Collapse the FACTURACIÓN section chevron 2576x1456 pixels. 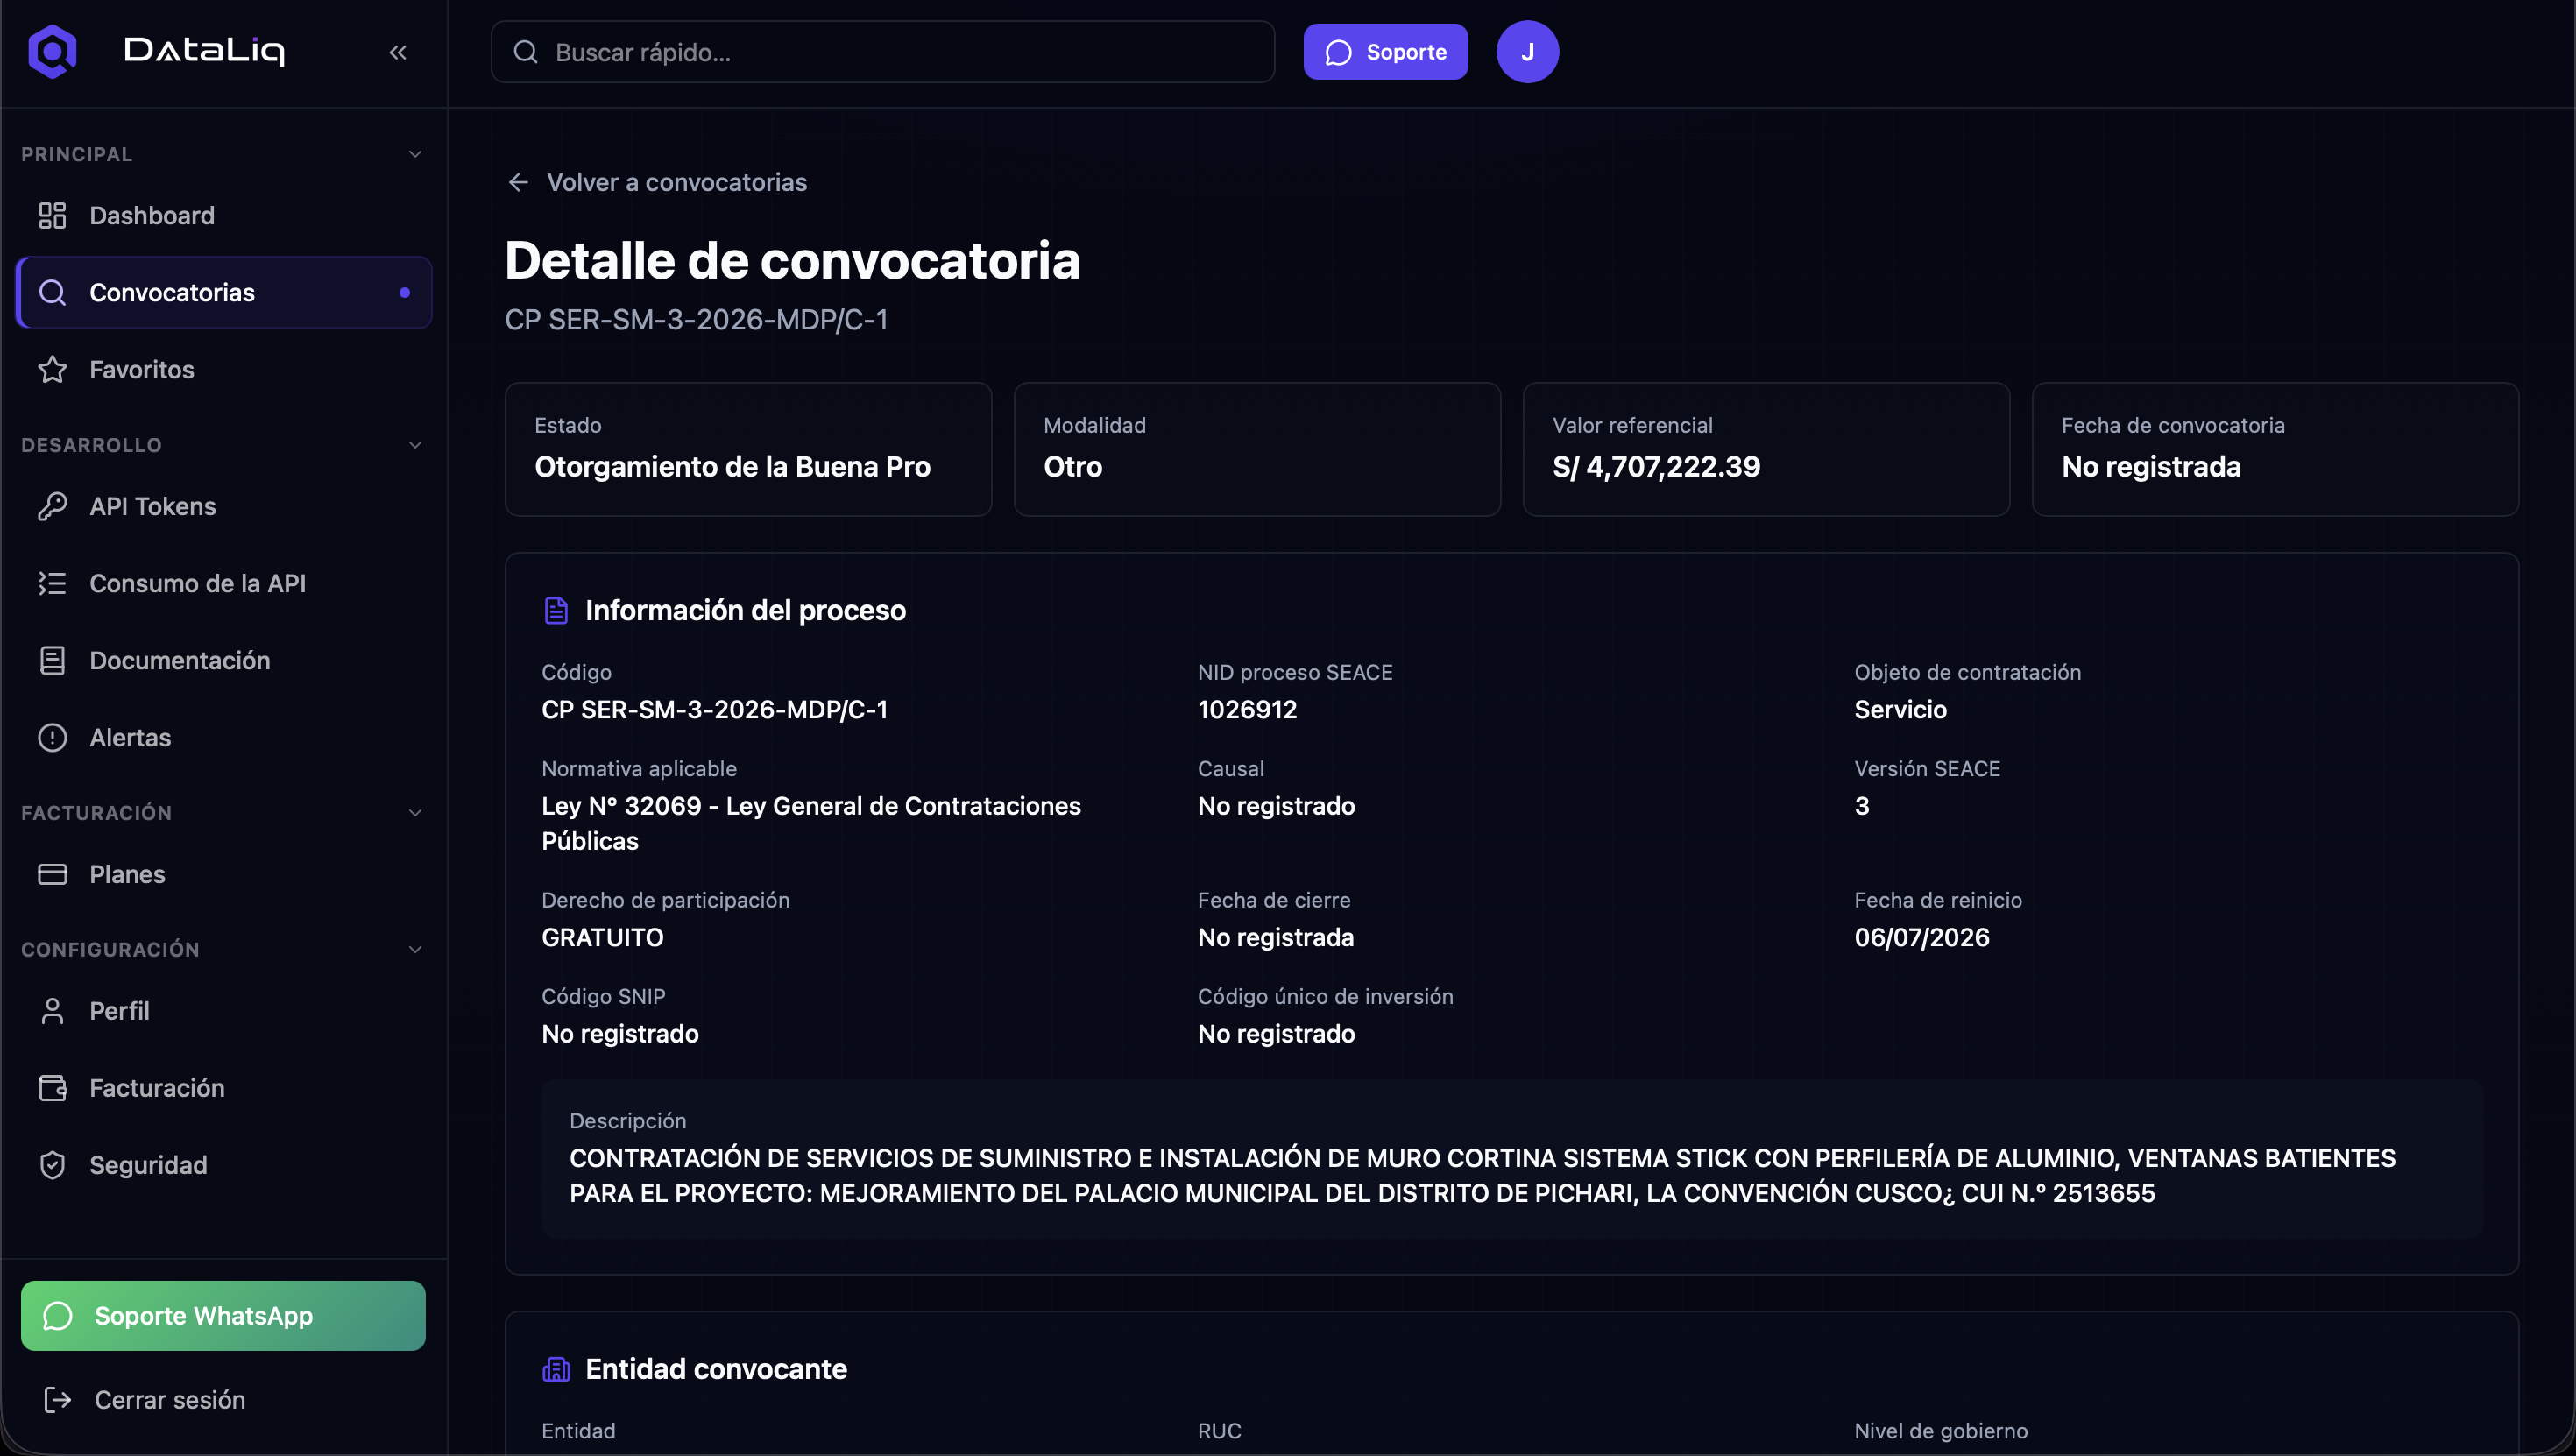[415, 813]
